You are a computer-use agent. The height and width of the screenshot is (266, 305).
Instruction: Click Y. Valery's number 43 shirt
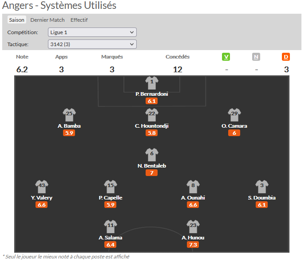point(42,186)
